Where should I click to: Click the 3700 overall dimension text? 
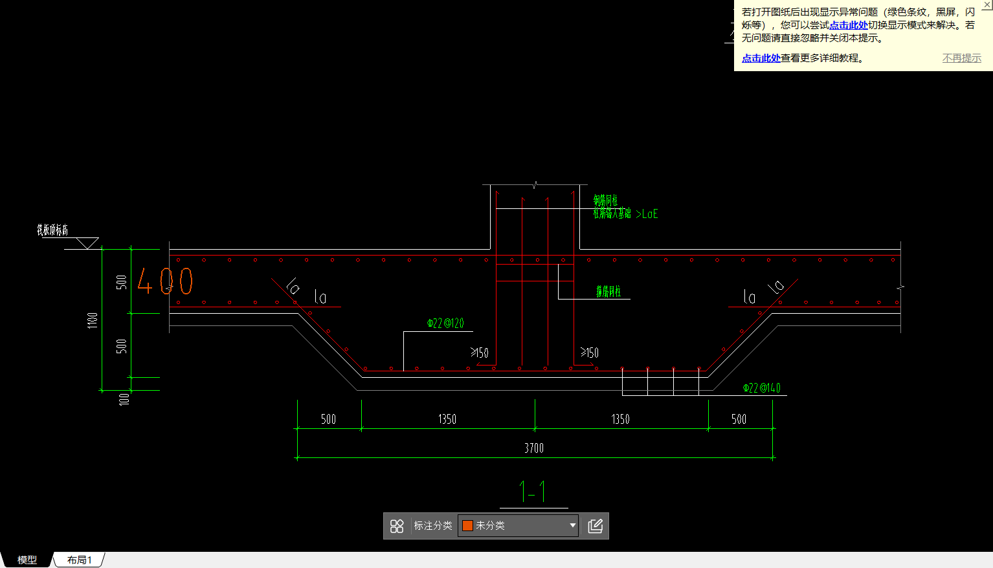[534, 448]
